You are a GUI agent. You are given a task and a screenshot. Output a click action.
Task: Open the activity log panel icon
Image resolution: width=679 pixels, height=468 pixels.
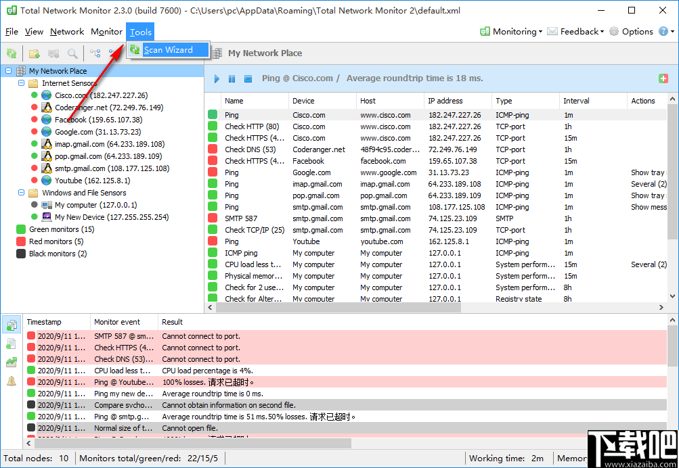click(11, 325)
